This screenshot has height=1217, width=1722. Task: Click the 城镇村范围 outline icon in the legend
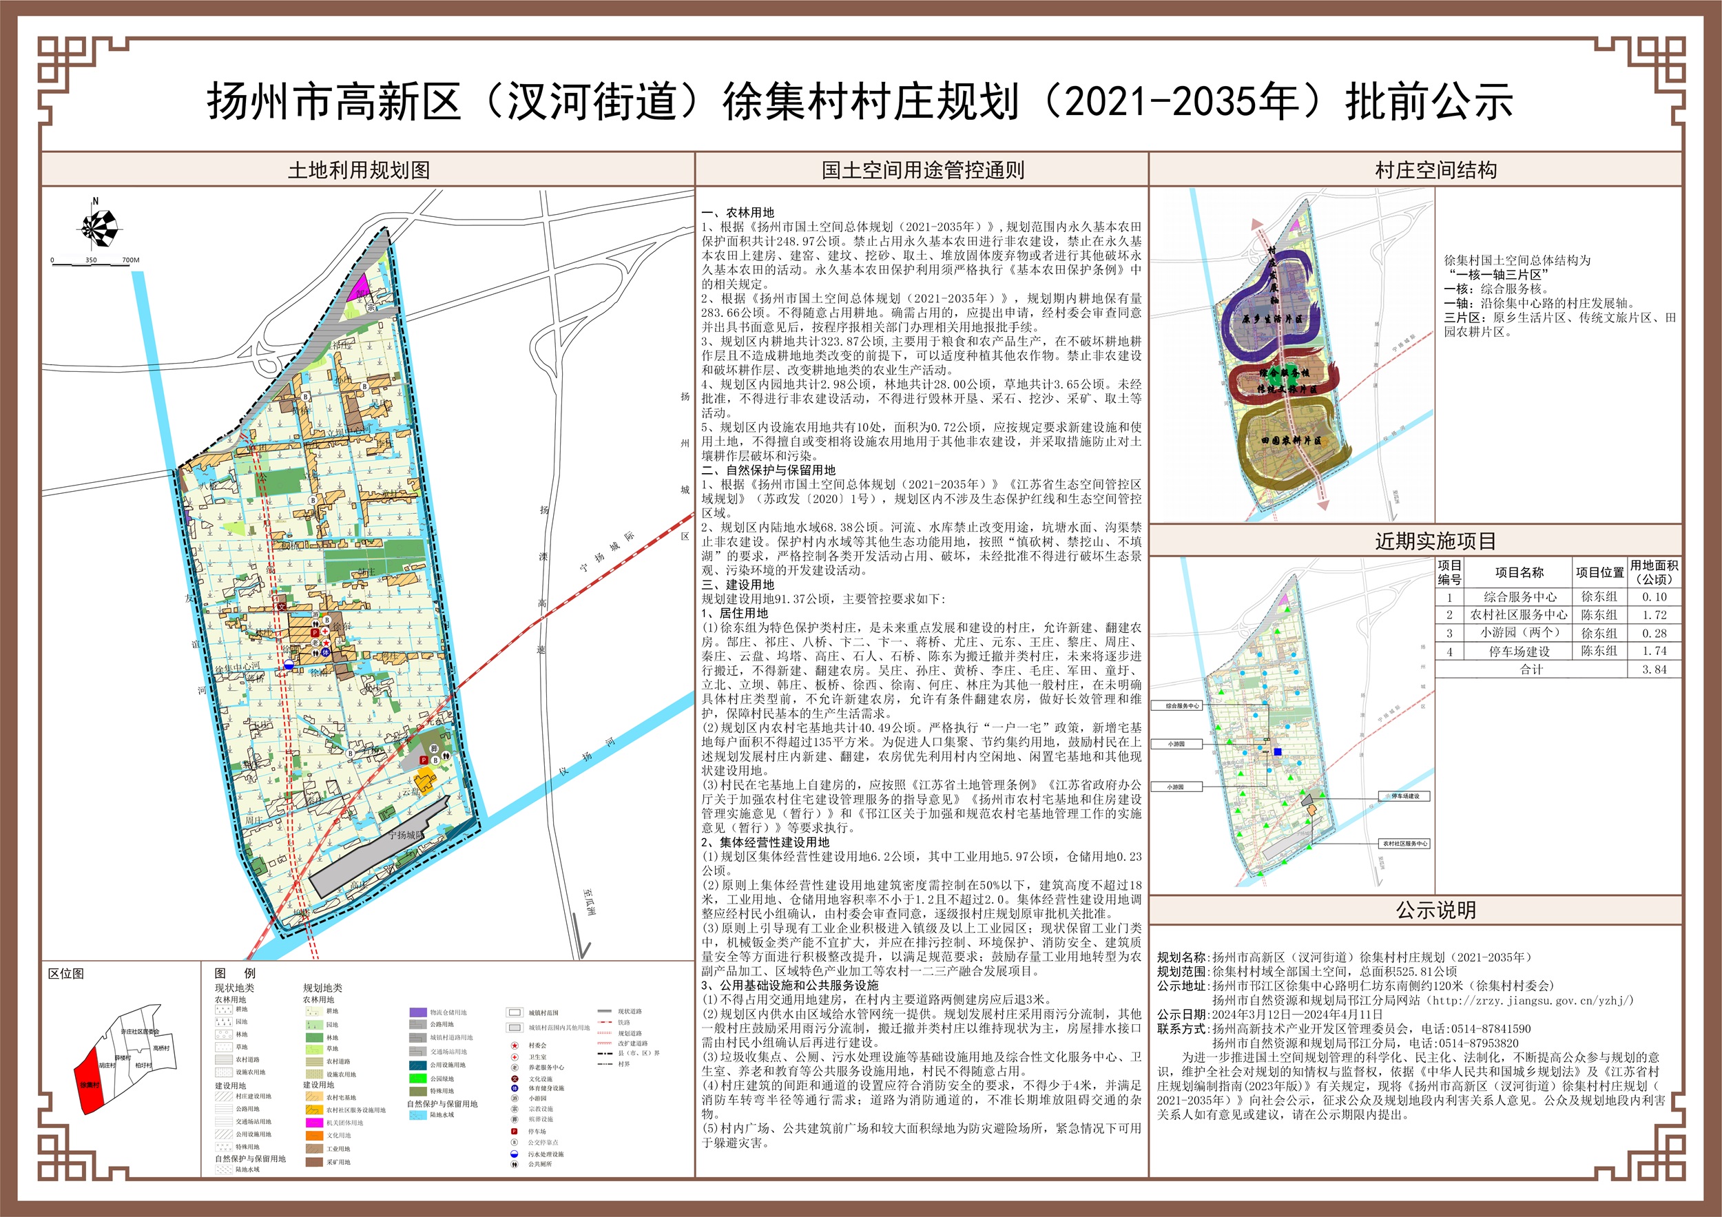click(x=515, y=1012)
